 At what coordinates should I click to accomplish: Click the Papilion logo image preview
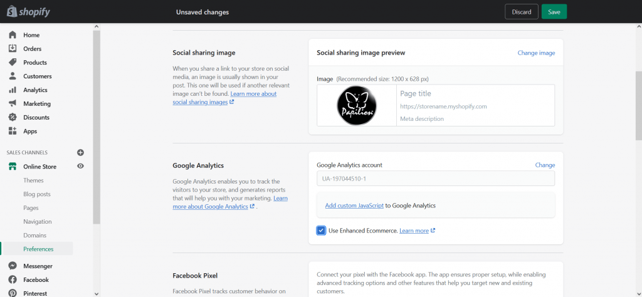tap(357, 105)
